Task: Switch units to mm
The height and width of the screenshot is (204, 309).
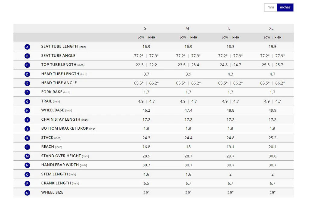Action: 271,8
